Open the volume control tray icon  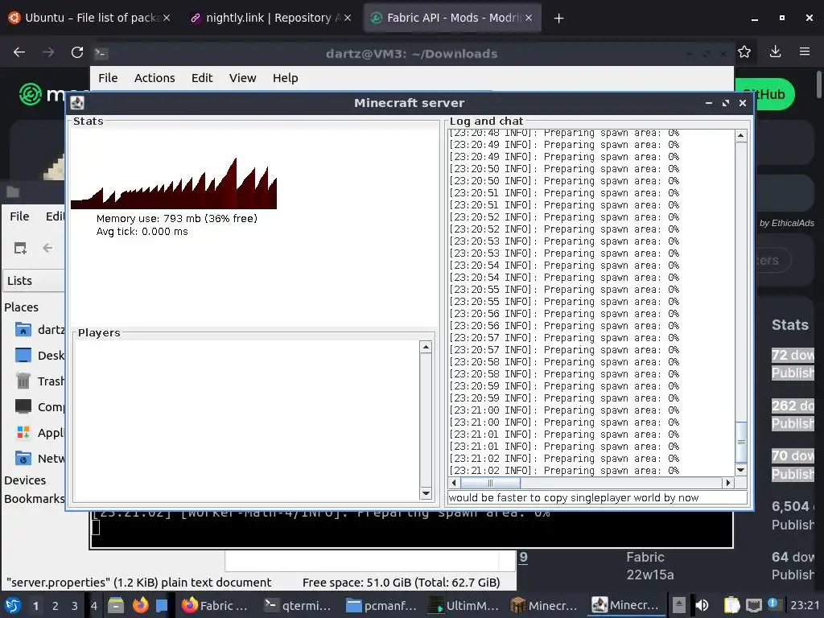tap(702, 605)
